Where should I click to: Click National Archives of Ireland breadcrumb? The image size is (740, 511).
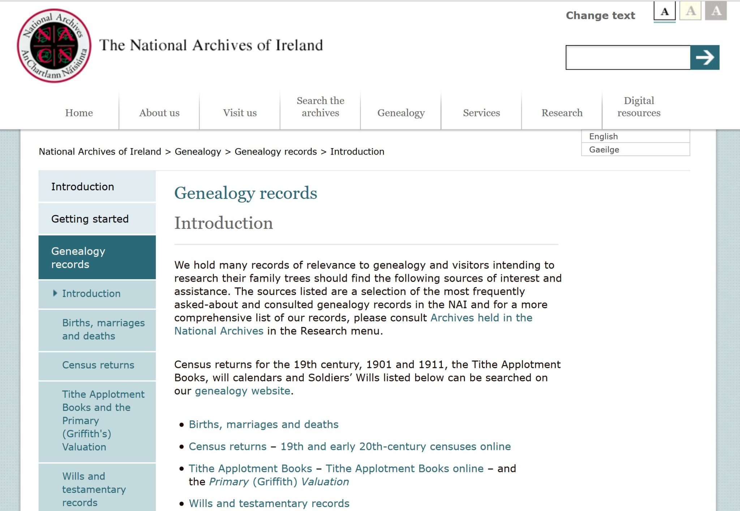click(100, 151)
